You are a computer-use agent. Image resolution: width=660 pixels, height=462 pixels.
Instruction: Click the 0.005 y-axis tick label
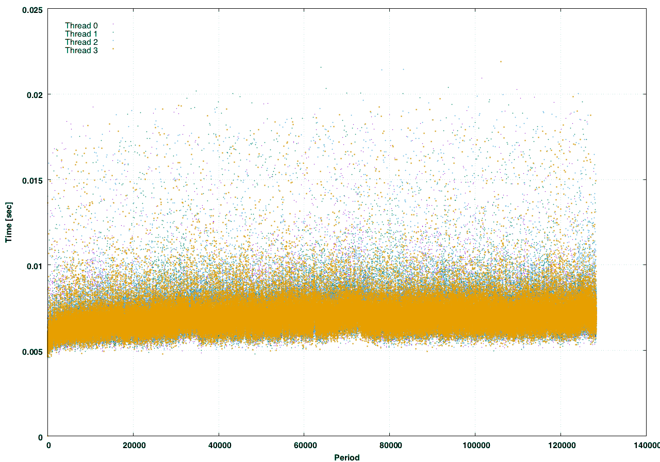(32, 351)
